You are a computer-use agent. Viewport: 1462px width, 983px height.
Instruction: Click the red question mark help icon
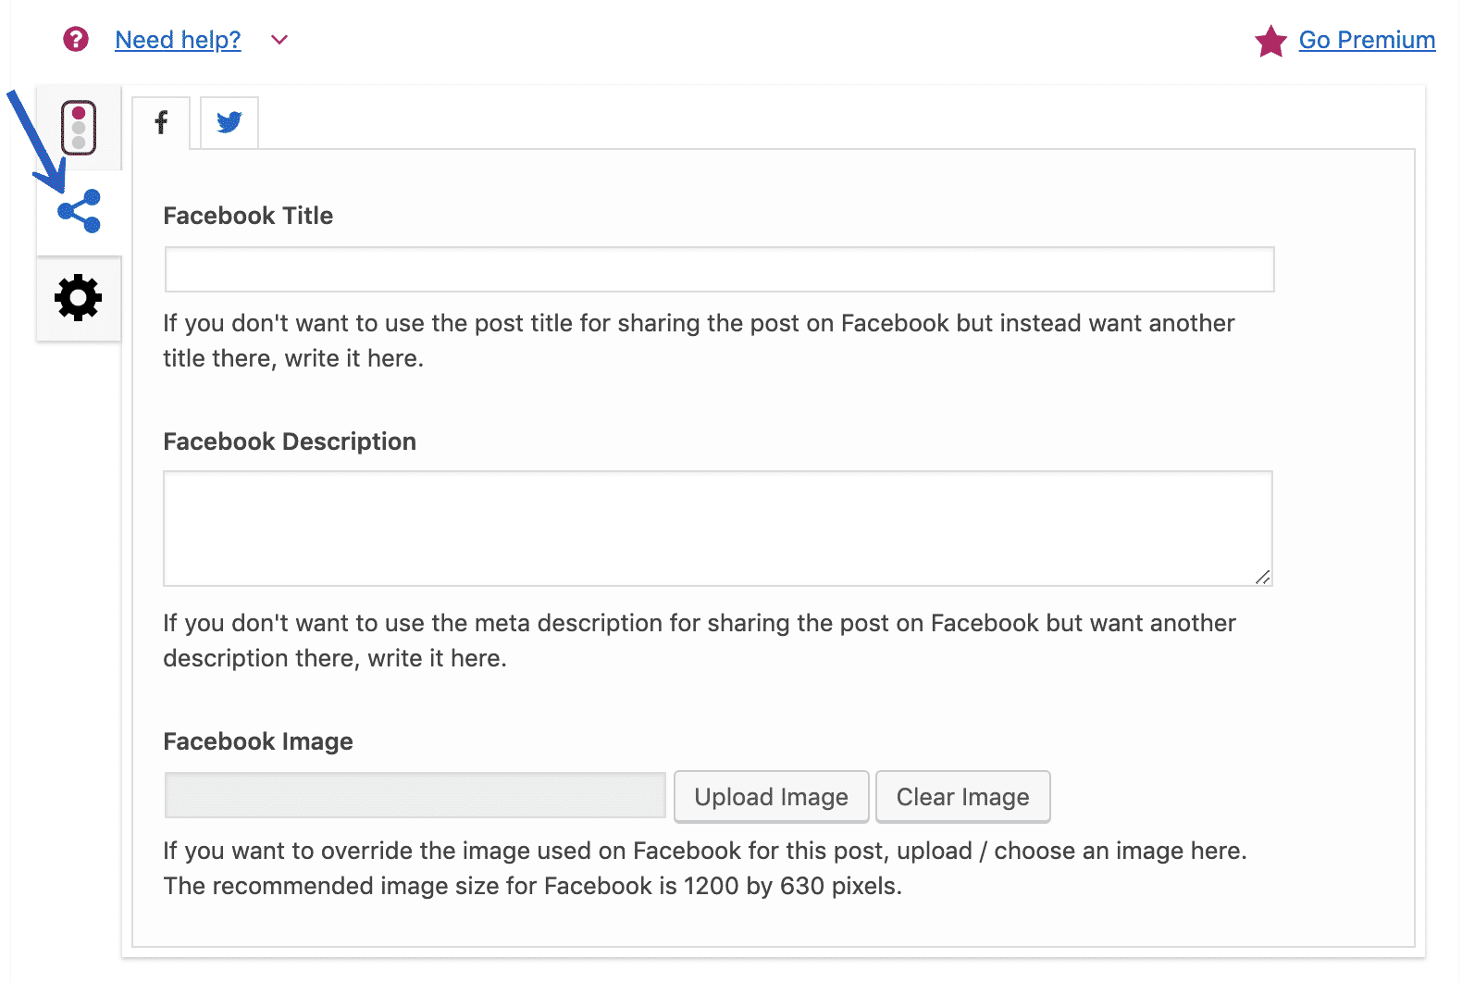76,39
